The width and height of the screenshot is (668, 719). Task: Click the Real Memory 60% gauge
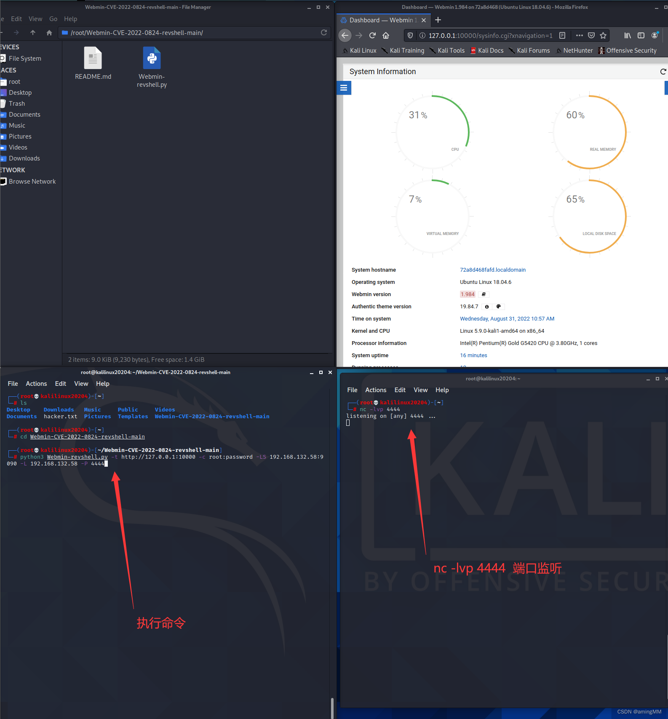point(590,132)
